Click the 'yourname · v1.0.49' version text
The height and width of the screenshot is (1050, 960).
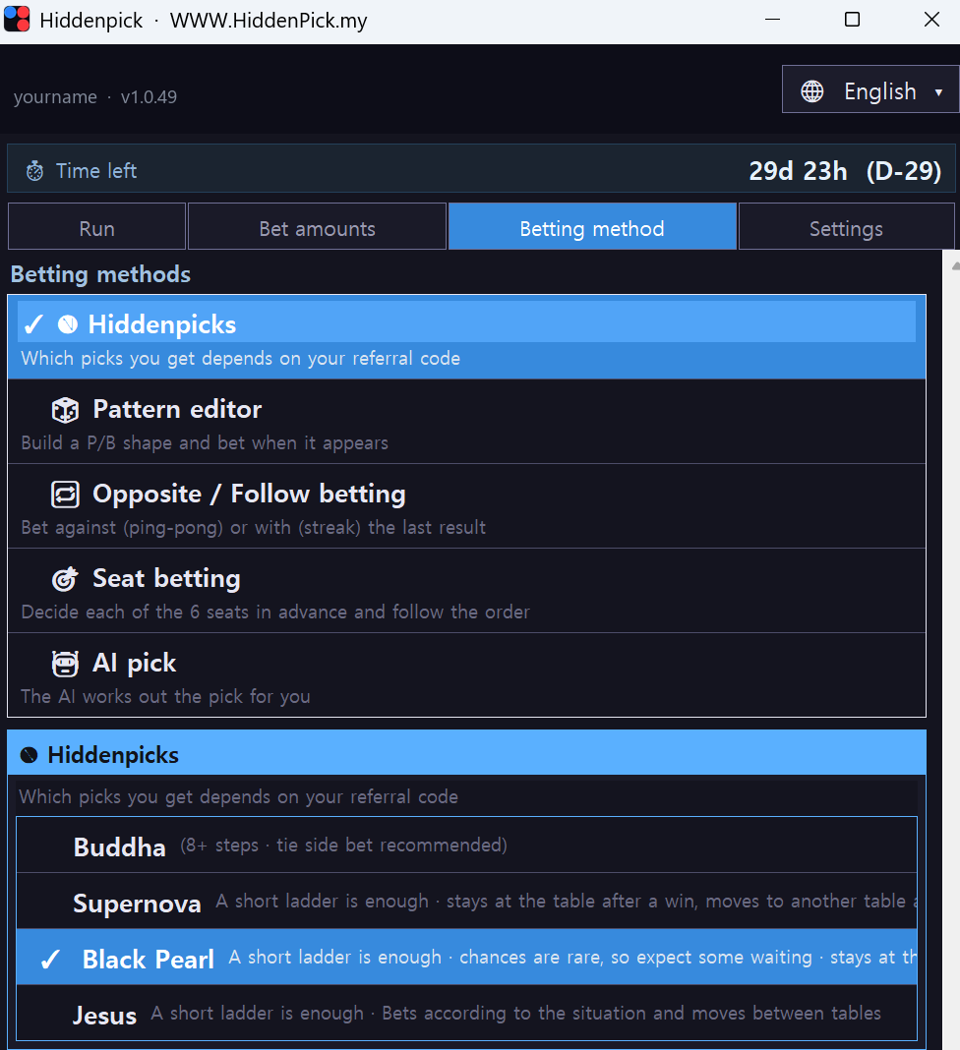click(95, 97)
